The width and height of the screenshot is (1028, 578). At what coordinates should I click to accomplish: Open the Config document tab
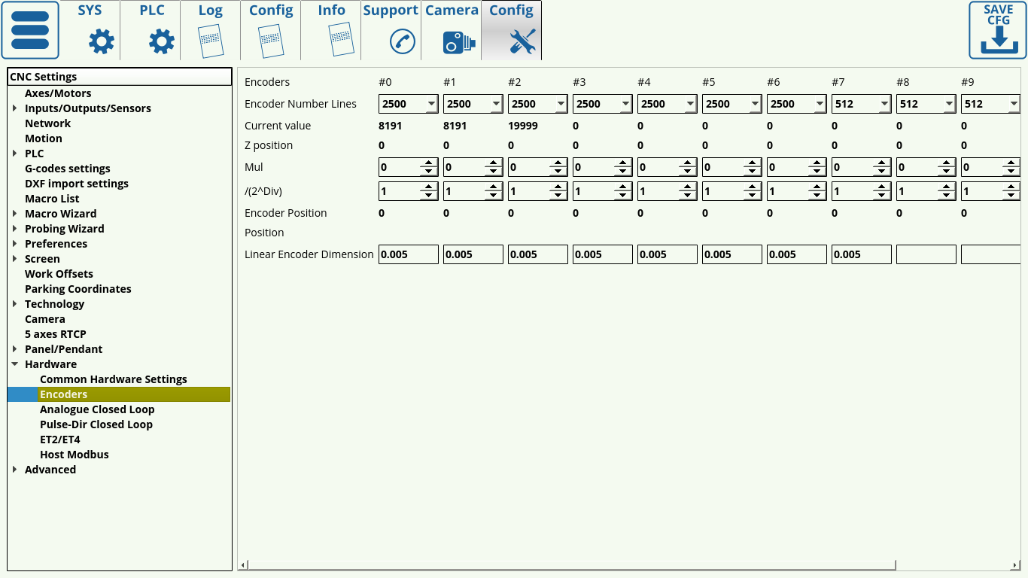point(271,30)
